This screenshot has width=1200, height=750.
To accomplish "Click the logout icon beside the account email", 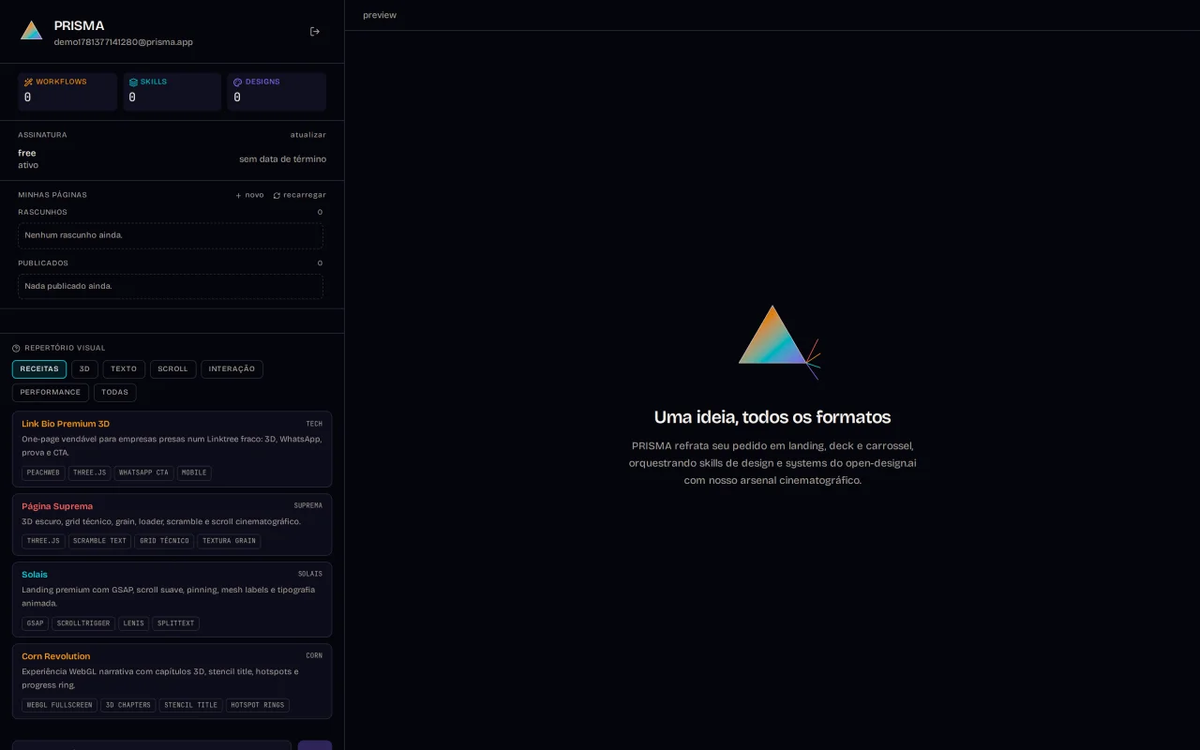I will click(x=315, y=32).
